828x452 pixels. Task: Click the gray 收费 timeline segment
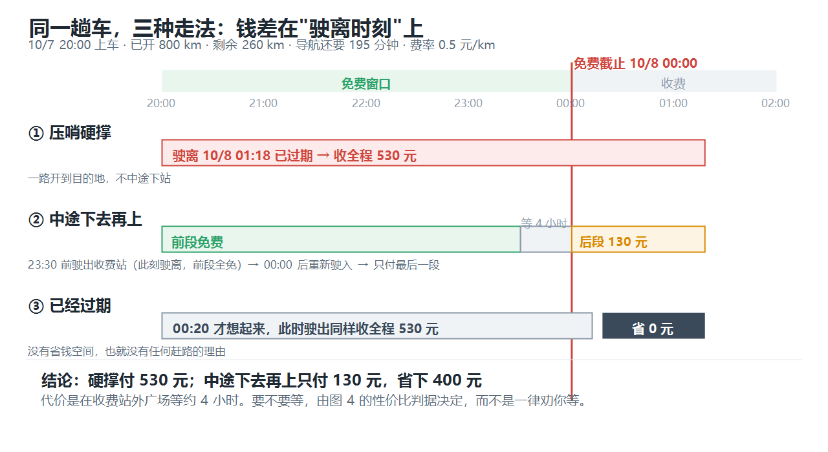[x=674, y=81]
